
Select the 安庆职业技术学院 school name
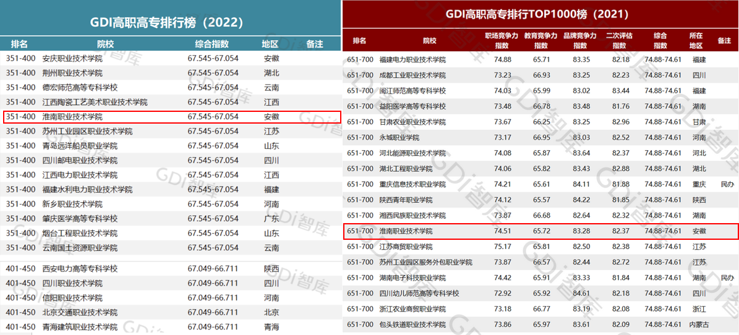(x=72, y=58)
